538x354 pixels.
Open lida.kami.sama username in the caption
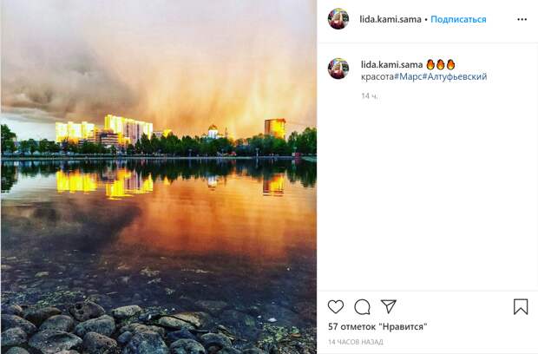(391, 64)
